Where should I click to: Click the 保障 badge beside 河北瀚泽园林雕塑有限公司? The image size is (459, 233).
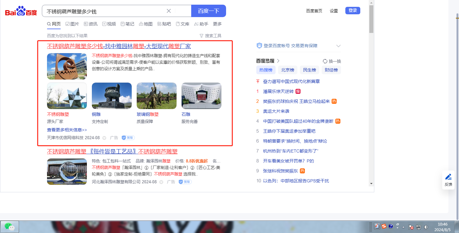coord(185,182)
